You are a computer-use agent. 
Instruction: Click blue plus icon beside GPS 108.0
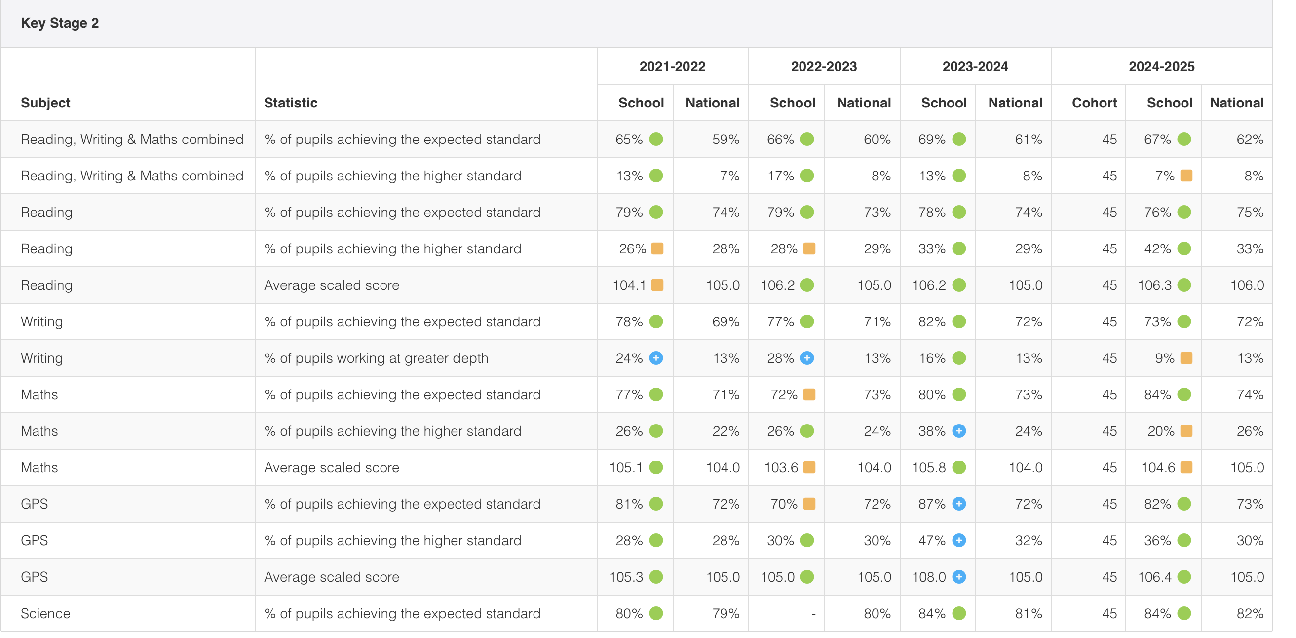point(959,577)
